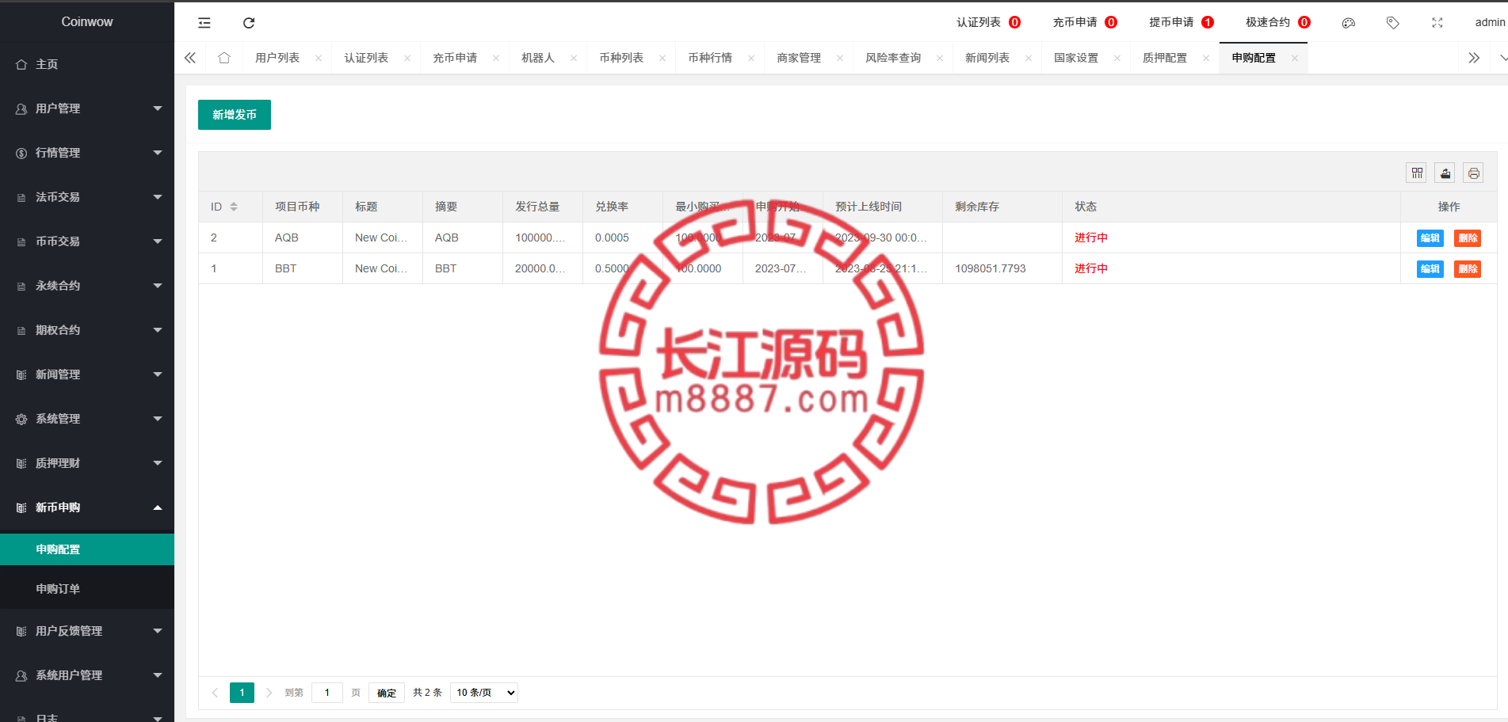This screenshot has width=1508, height=722.
Task: Close the 用户列表 tab
Action: click(319, 58)
